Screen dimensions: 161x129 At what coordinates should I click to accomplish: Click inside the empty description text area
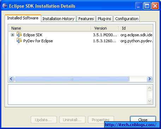click(77, 94)
